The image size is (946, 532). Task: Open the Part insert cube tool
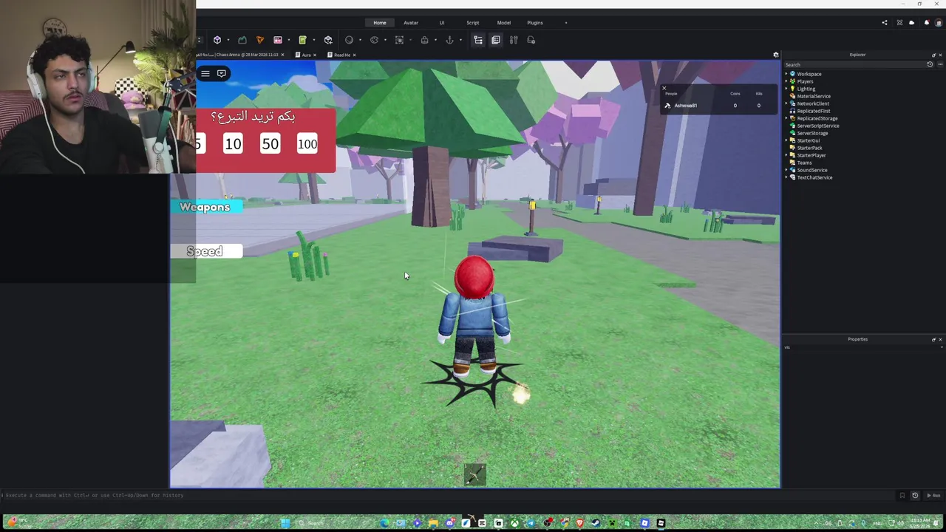pyautogui.click(x=217, y=40)
